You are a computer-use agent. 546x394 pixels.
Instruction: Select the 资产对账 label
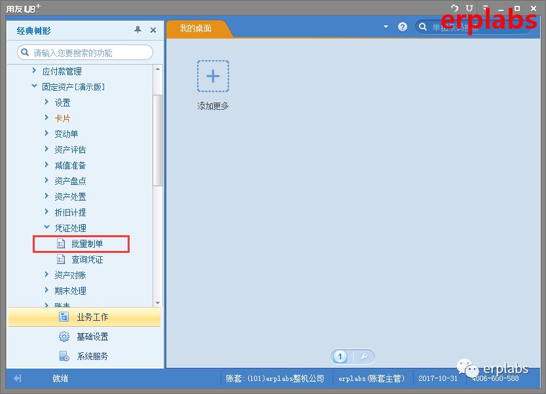tap(70, 276)
